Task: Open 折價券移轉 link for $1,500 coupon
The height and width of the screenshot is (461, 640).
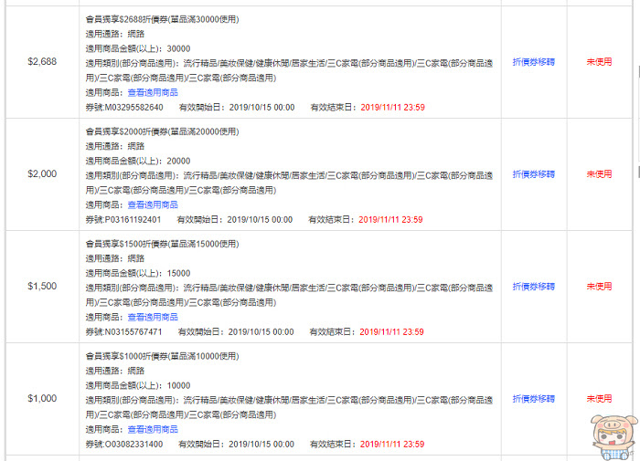Action: pos(533,287)
